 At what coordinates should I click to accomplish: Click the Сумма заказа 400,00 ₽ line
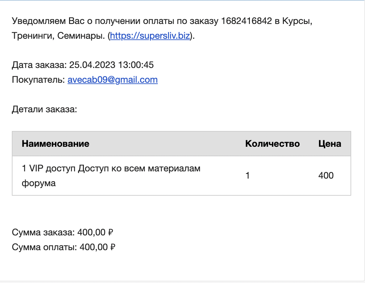tap(62, 232)
